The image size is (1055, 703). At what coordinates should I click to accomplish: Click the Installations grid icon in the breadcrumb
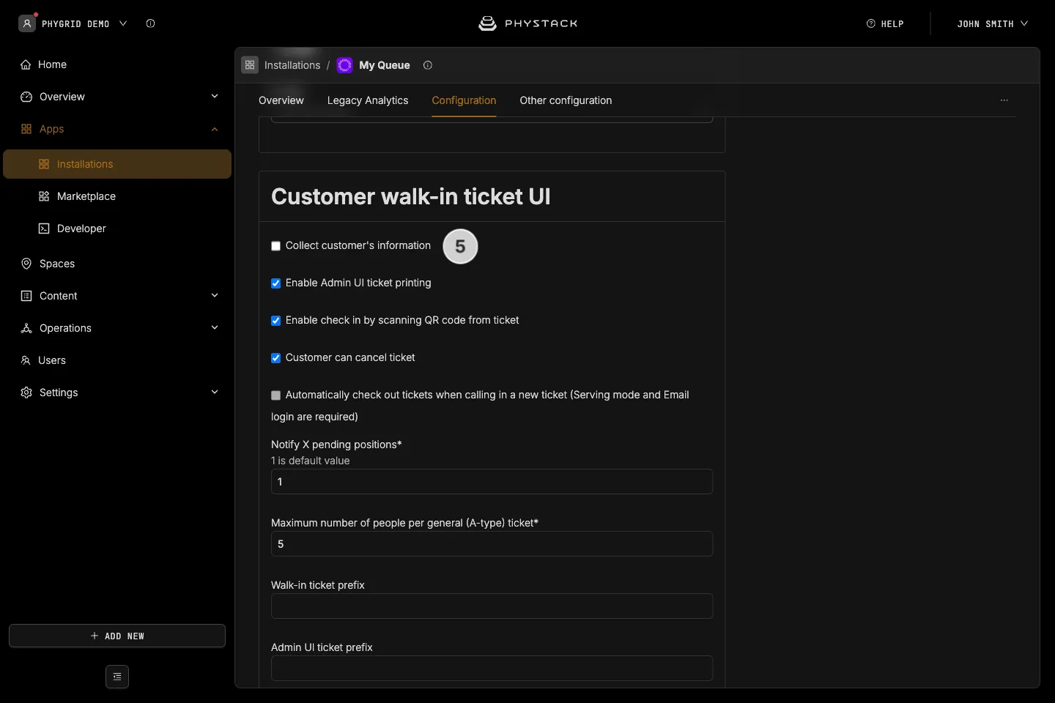(250, 65)
